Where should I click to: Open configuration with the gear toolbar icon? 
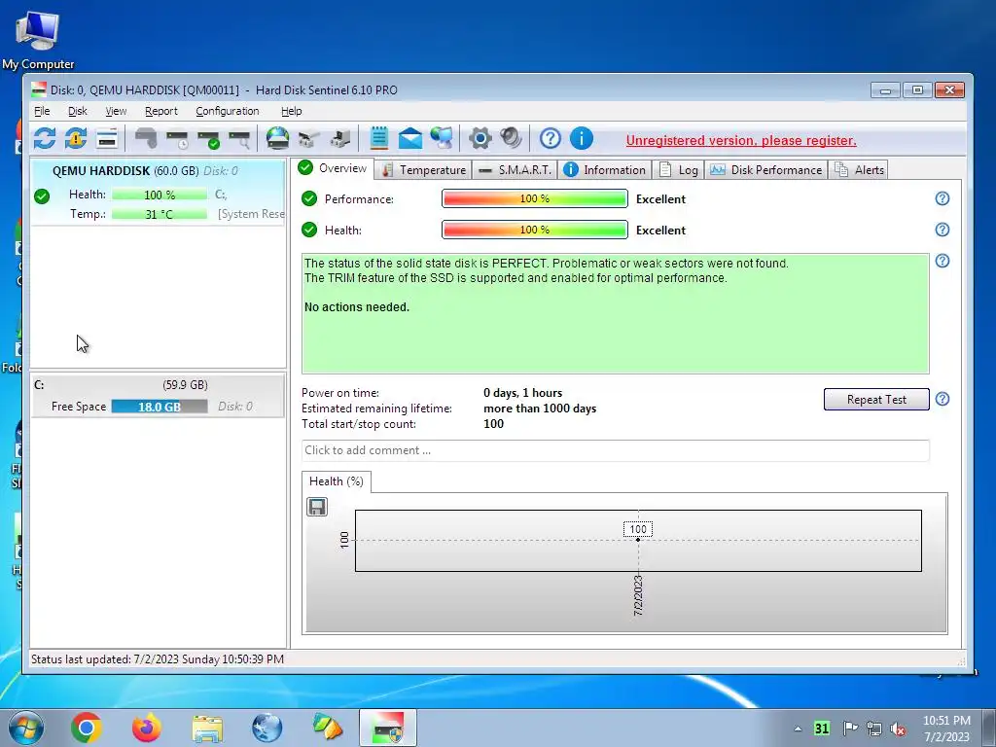[480, 138]
